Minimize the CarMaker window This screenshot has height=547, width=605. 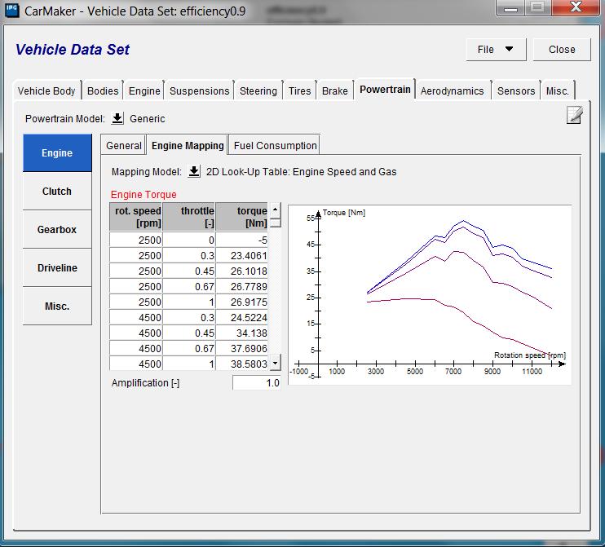[x=510, y=7]
